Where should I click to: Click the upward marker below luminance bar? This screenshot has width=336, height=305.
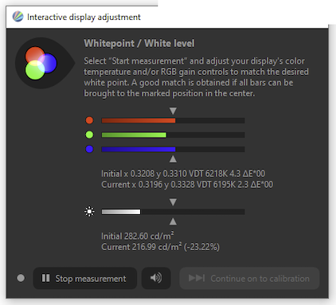pyautogui.click(x=173, y=221)
